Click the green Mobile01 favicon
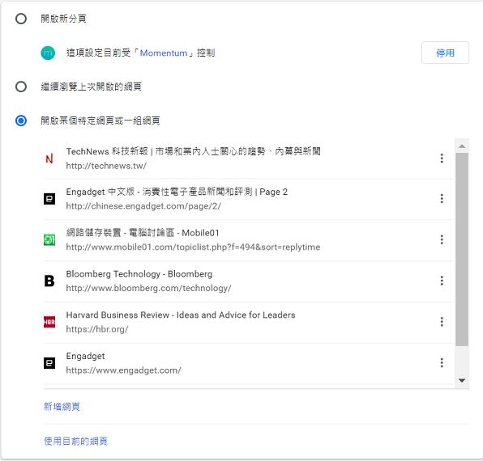The image size is (483, 461). pyautogui.click(x=49, y=239)
